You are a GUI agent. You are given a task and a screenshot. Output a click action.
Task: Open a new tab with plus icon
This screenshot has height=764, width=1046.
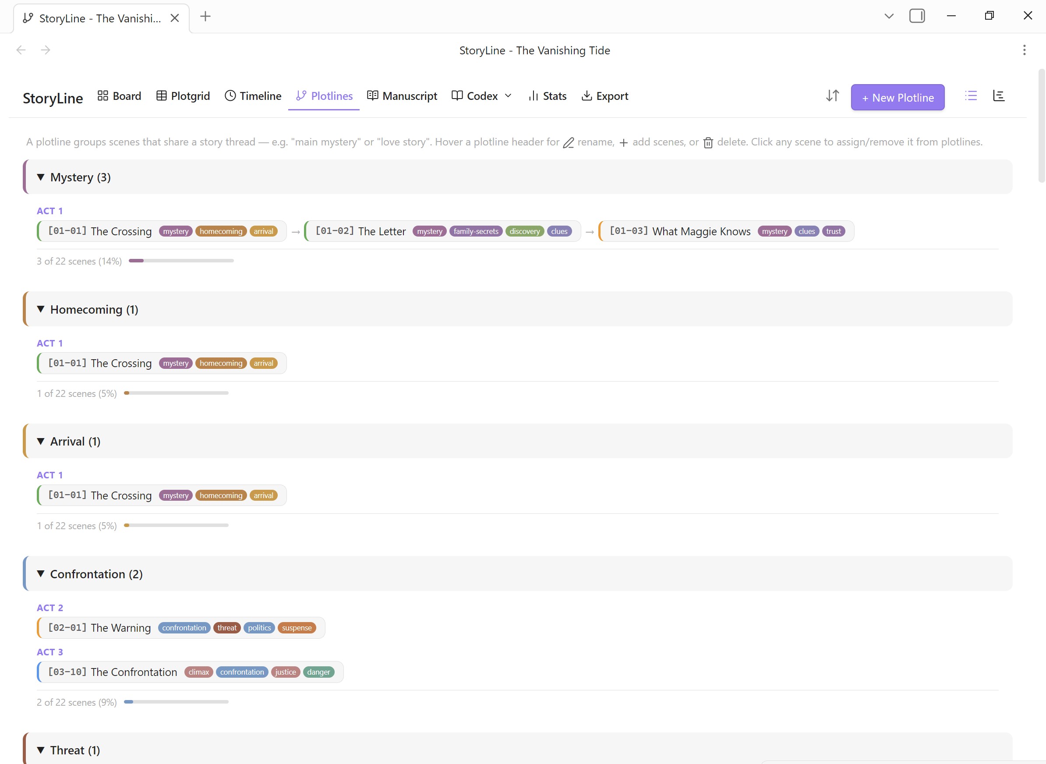[x=205, y=17]
